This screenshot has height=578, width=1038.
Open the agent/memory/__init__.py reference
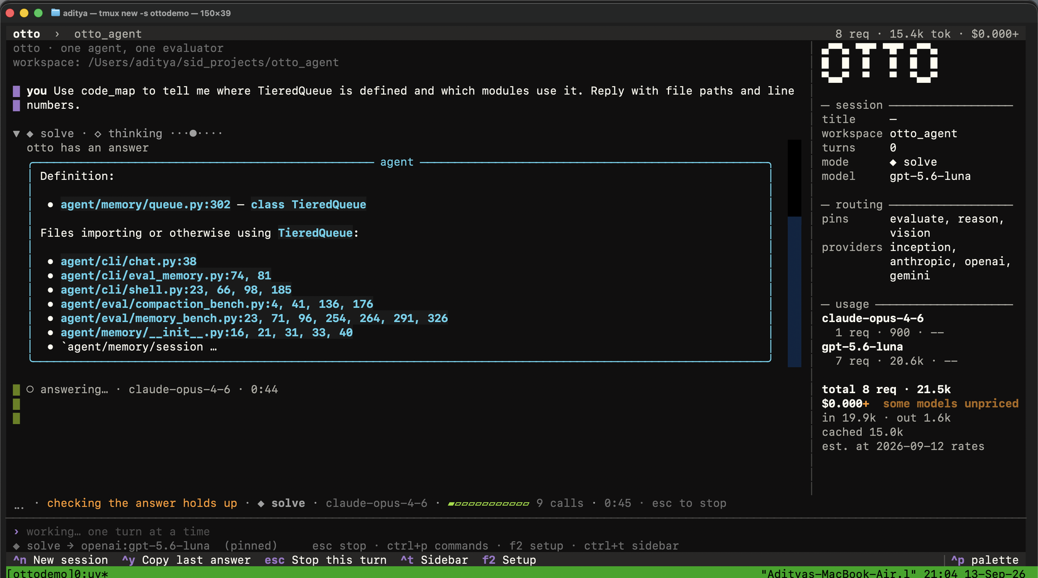coord(206,333)
